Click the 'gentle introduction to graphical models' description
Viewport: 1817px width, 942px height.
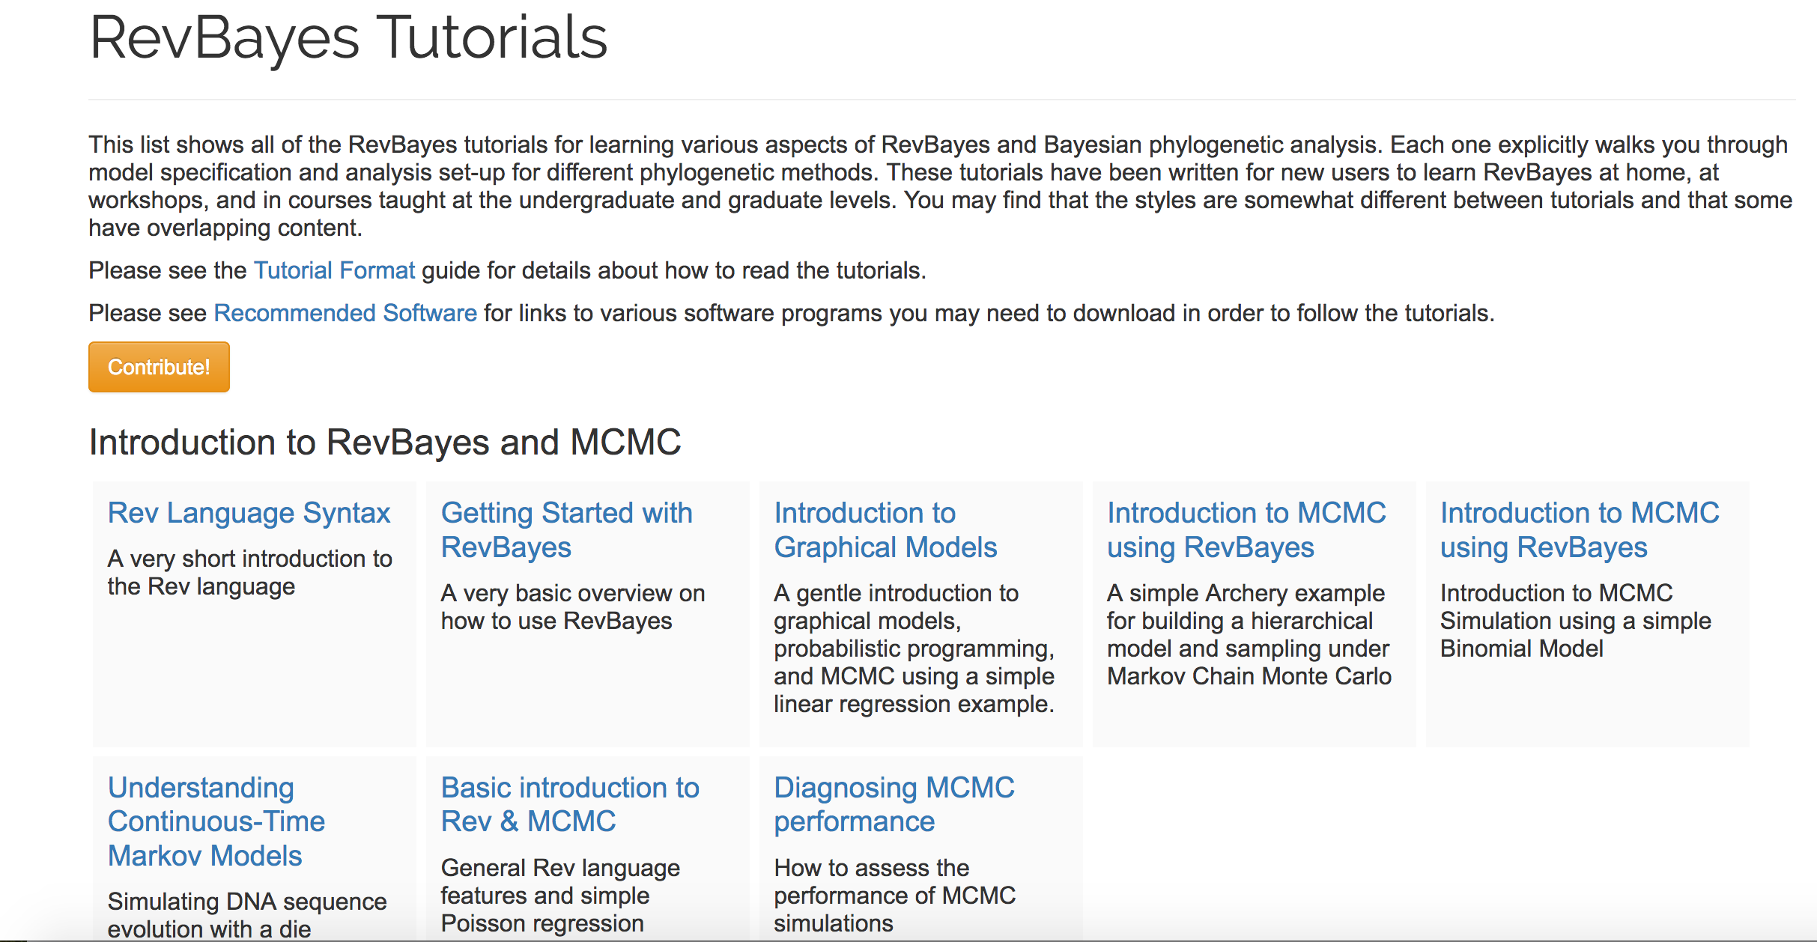914,648
